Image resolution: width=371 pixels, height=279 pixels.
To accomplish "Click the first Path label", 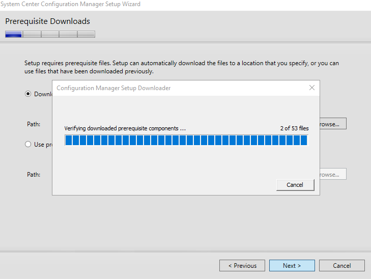I will pos(34,124).
